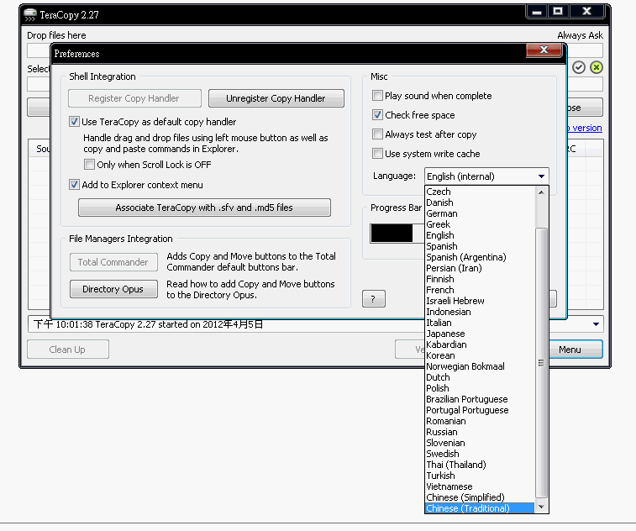Click the black Progress Bar color swatch
The image size is (636, 531).
(392, 234)
